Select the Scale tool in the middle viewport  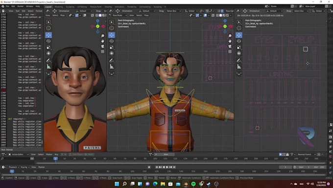[112, 47]
